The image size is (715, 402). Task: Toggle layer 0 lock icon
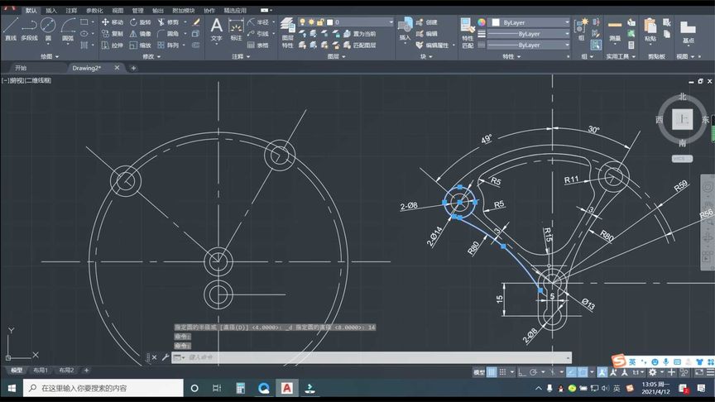(320, 22)
